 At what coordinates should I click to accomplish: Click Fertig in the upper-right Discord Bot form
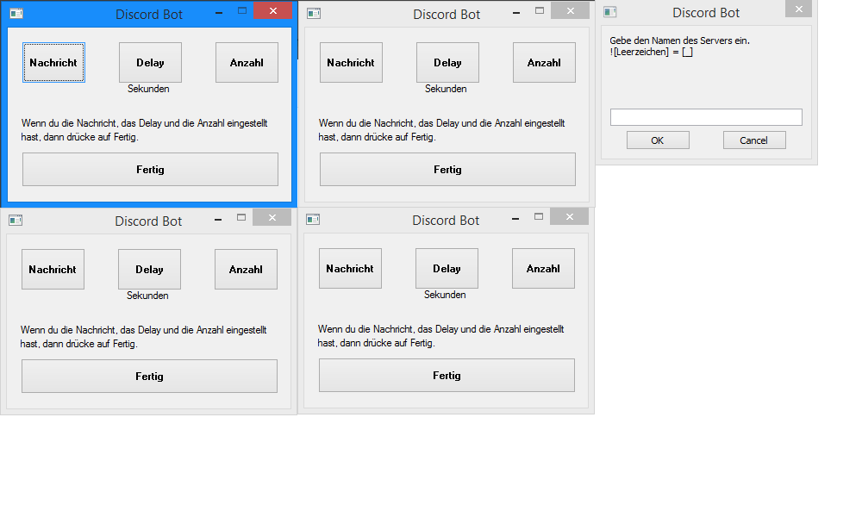tap(447, 169)
